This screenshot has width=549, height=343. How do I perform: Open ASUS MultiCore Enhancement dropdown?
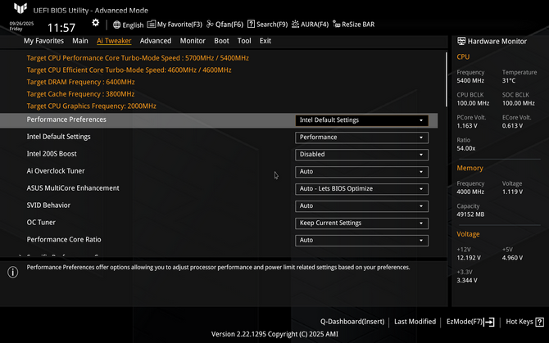point(361,189)
